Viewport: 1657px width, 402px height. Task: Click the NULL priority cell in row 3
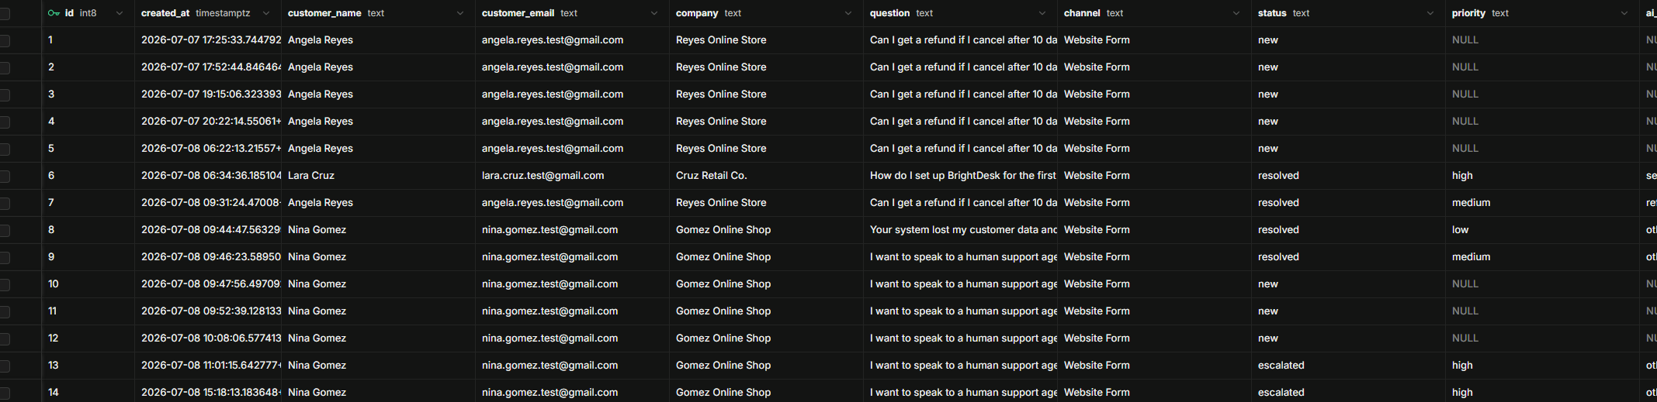1542,94
